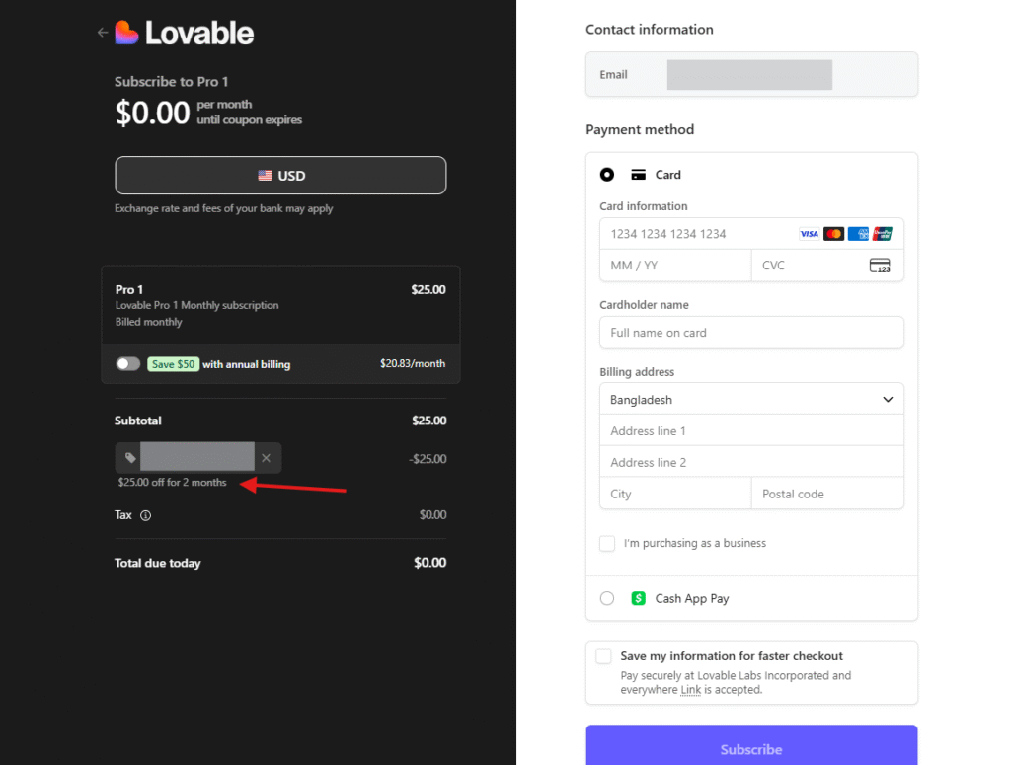1011x765 pixels.
Task: Open the Bangladesh billing country dropdown
Action: (x=751, y=399)
